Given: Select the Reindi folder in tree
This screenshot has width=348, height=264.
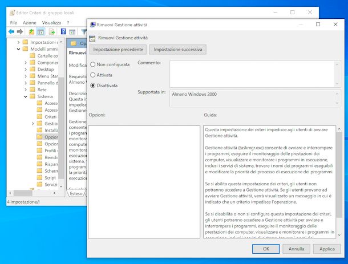Looking at the screenshot, I should click(x=47, y=157).
